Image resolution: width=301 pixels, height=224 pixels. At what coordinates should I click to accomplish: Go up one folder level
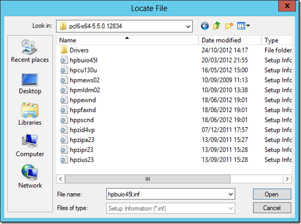[x=217, y=26]
